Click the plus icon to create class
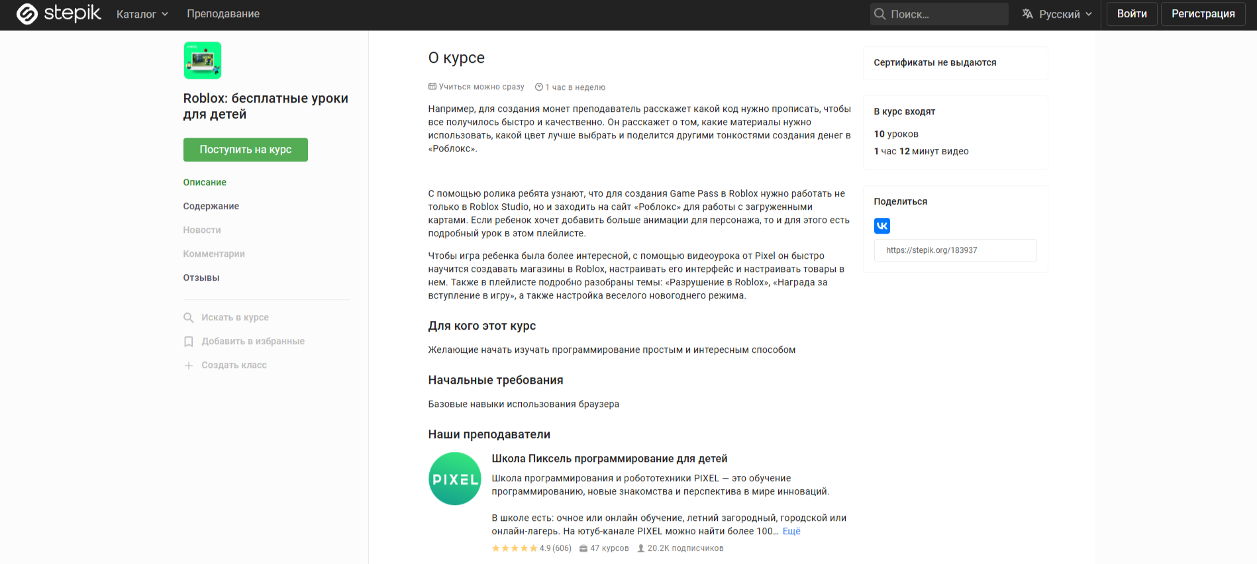Image resolution: width=1257 pixels, height=564 pixels. coord(189,365)
